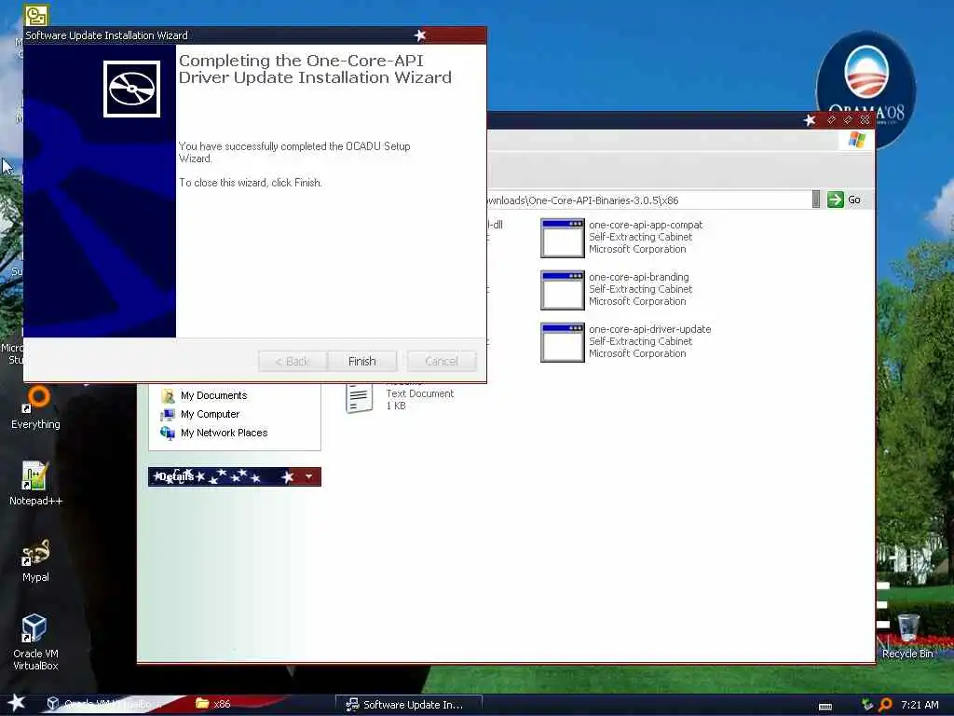Click the Everything search tray icon
The width and height of the screenshot is (954, 716).
[886, 705]
